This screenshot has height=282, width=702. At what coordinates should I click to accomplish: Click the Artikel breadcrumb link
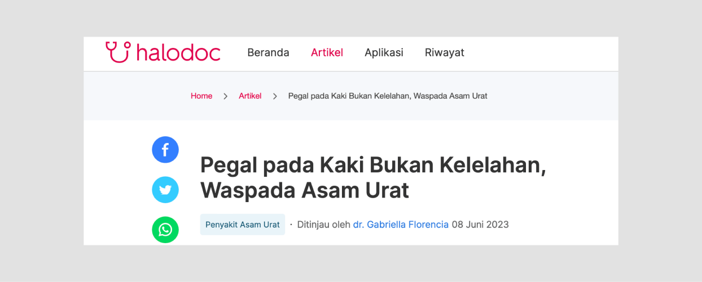(x=250, y=96)
